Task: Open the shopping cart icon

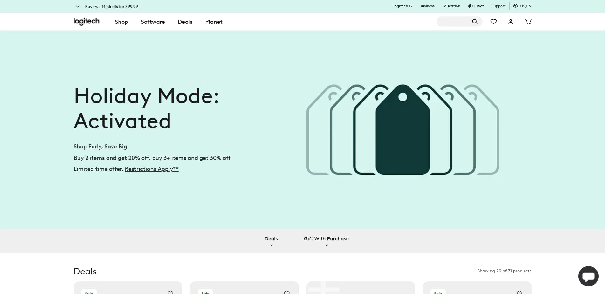Action: [x=528, y=22]
